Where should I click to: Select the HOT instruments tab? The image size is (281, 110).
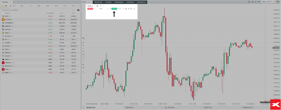[x=13, y=6]
